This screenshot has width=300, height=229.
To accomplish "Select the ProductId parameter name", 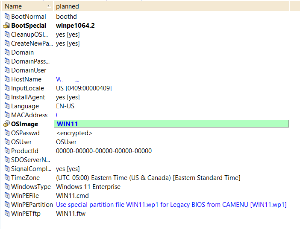I will pos(25,151).
